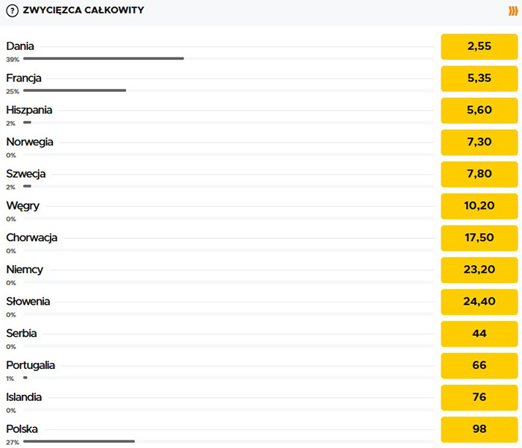
Task: Select Dania odds 2,55
Action: tap(479, 46)
